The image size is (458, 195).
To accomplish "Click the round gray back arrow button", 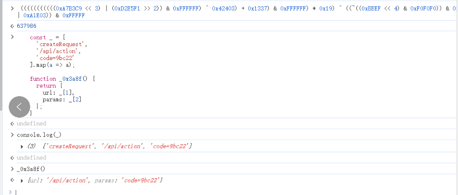I will click(x=19, y=107).
